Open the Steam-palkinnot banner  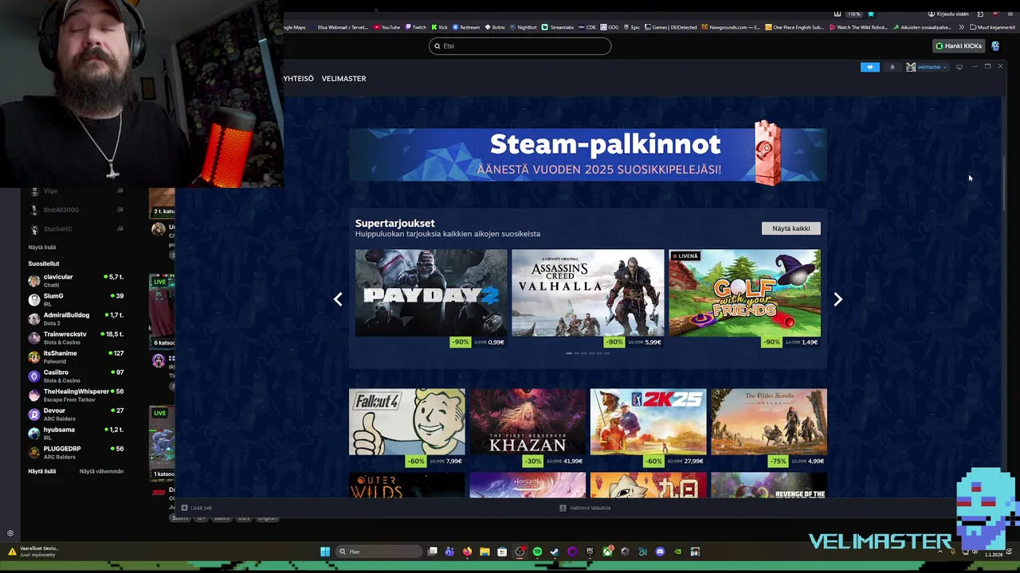pyautogui.click(x=587, y=155)
